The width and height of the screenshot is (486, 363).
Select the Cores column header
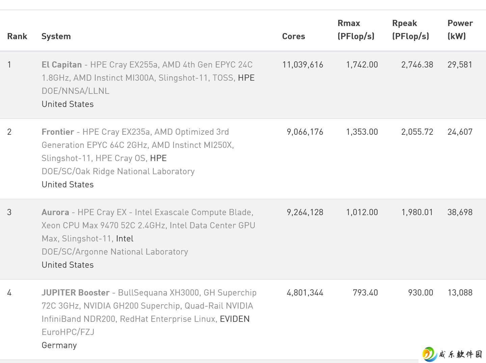pos(294,36)
